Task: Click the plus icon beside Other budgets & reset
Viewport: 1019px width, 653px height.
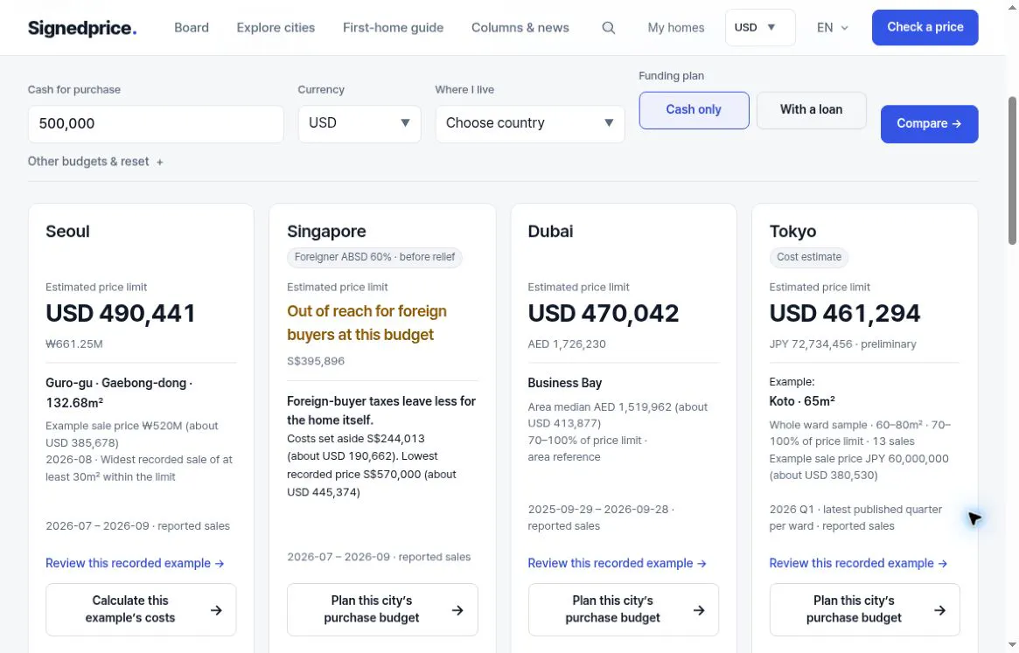Action: point(160,162)
